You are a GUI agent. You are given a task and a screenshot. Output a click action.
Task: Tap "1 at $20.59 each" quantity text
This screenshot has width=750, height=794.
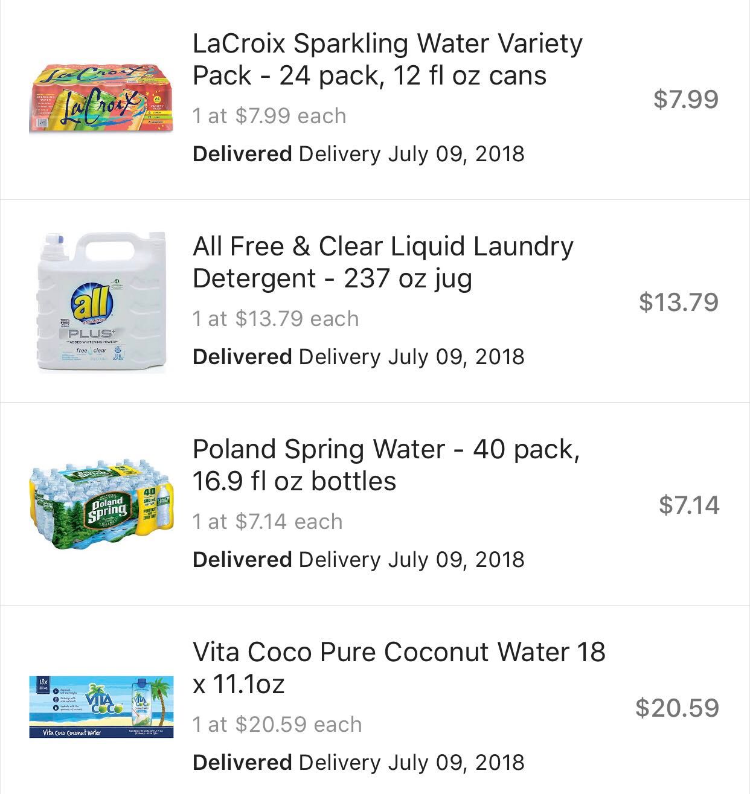(277, 724)
